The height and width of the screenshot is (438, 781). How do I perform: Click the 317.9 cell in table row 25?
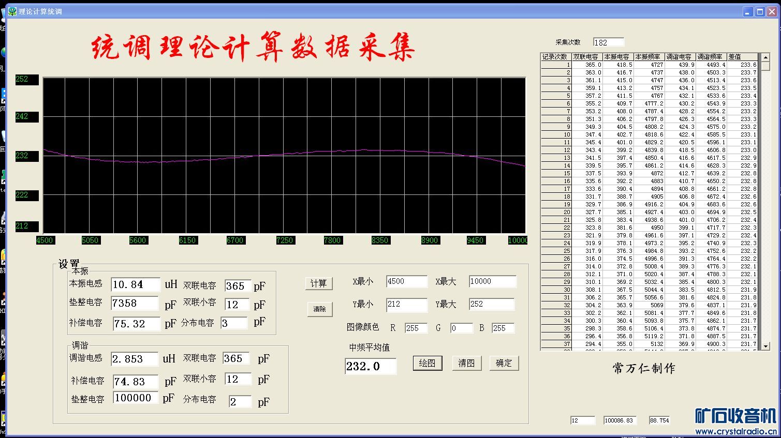[587, 251]
